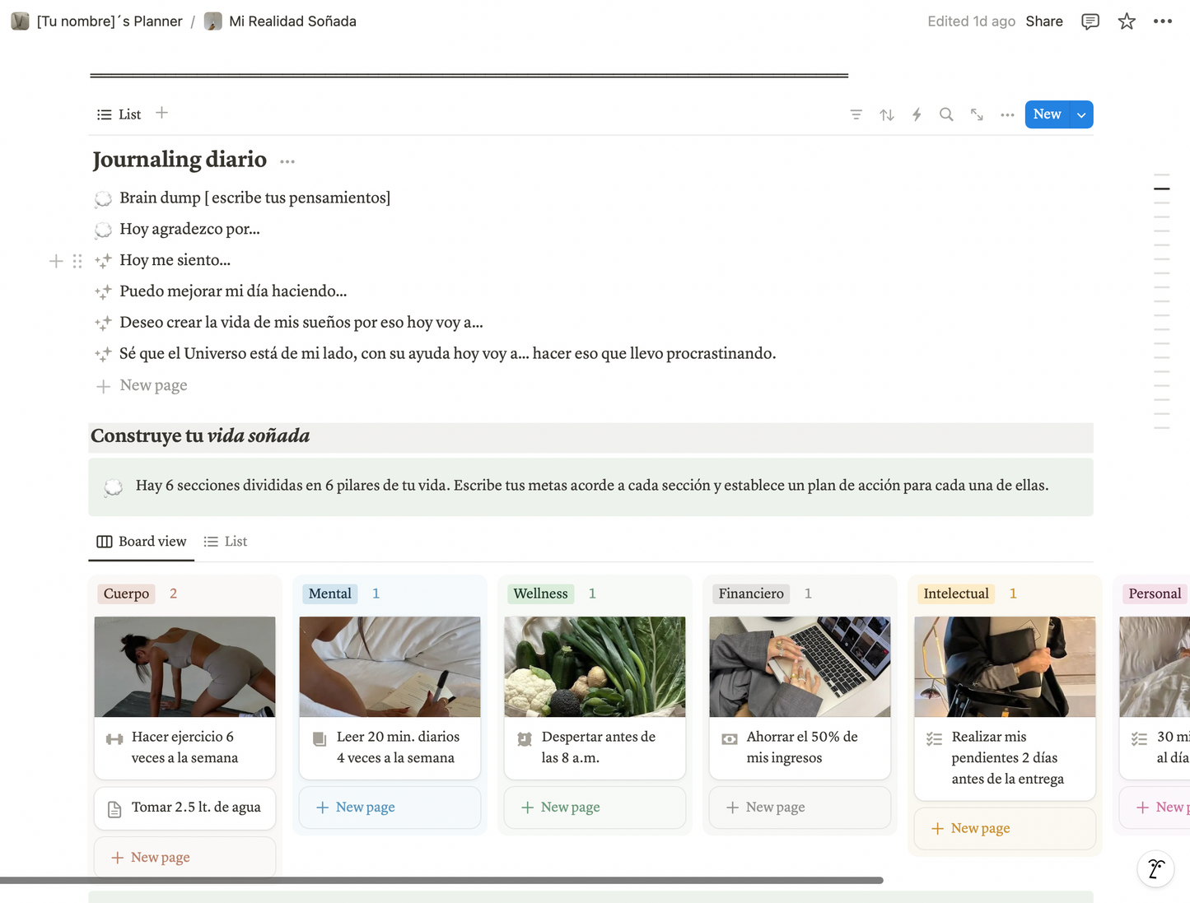This screenshot has width=1190, height=903.
Task: Open workout thumbnail on Hacer ejercicio card
Action: (184, 667)
